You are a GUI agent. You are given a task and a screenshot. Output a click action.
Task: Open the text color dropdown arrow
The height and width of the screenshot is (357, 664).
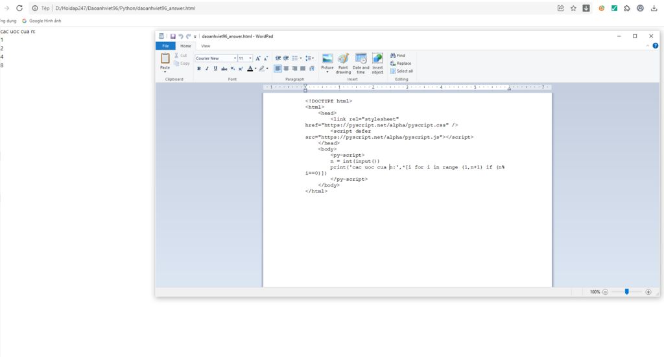[255, 69]
